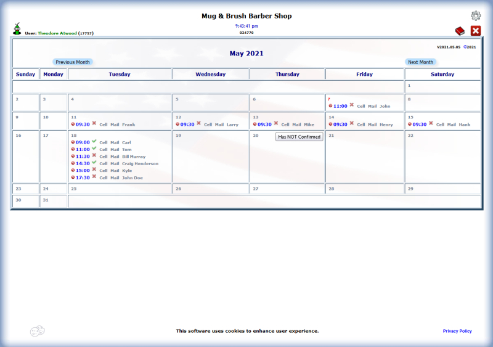This screenshot has height=347, width=493.
Task: Click red status dot for Tom's appointment
Action: click(73, 149)
